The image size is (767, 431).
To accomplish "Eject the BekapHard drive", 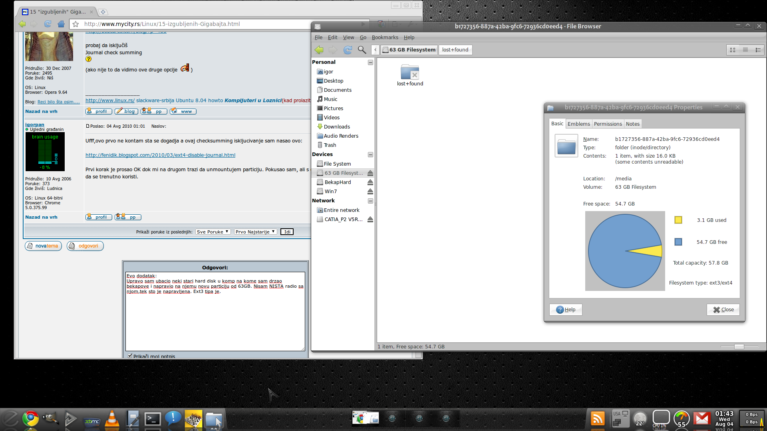I will (x=370, y=182).
